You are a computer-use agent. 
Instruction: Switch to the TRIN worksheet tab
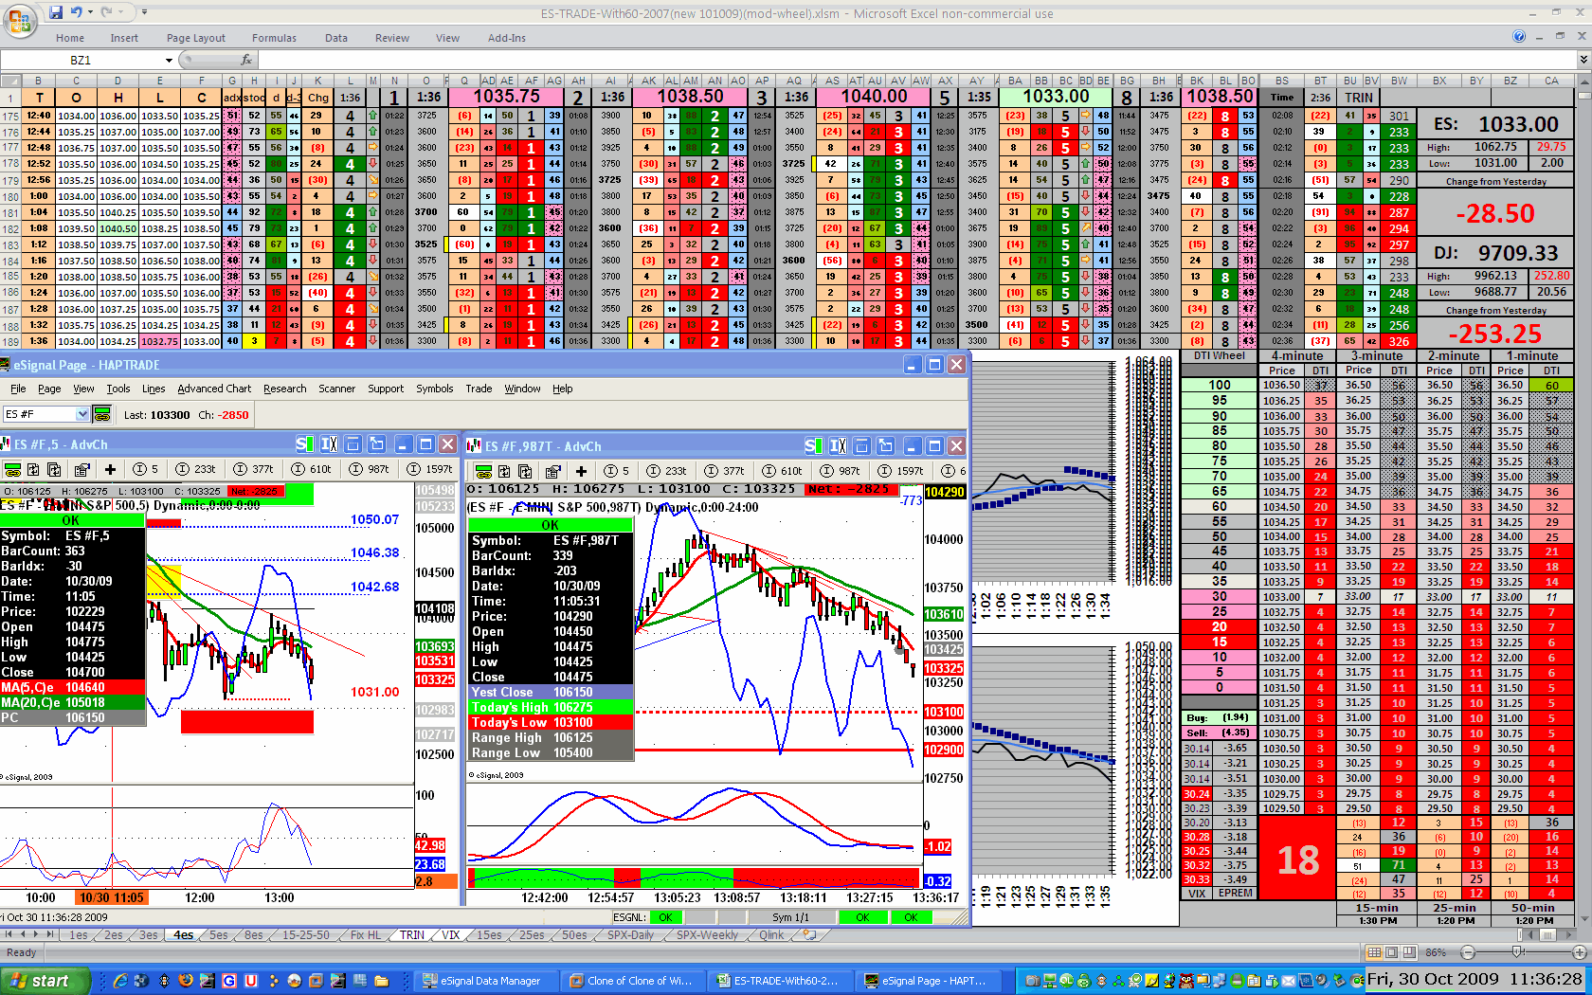tap(412, 935)
